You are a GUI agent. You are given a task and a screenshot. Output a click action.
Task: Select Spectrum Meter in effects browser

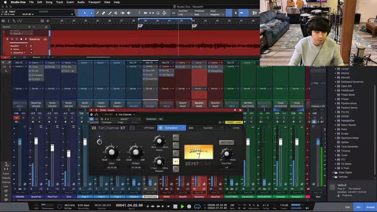coord(349,138)
